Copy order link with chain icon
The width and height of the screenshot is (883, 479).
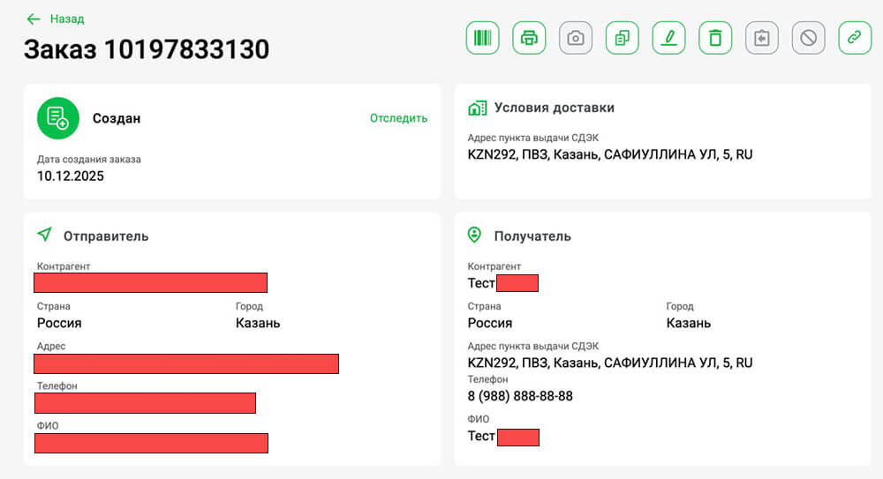pyautogui.click(x=855, y=38)
